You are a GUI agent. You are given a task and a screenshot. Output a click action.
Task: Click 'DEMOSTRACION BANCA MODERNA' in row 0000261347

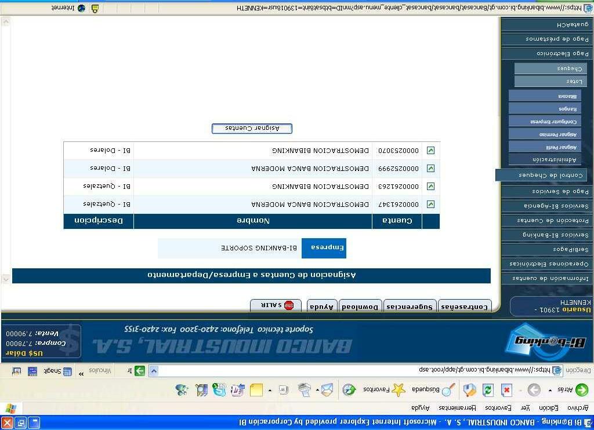(310, 205)
